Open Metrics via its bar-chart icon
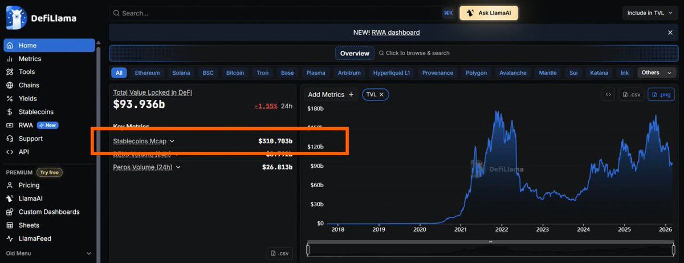 tap(10, 59)
